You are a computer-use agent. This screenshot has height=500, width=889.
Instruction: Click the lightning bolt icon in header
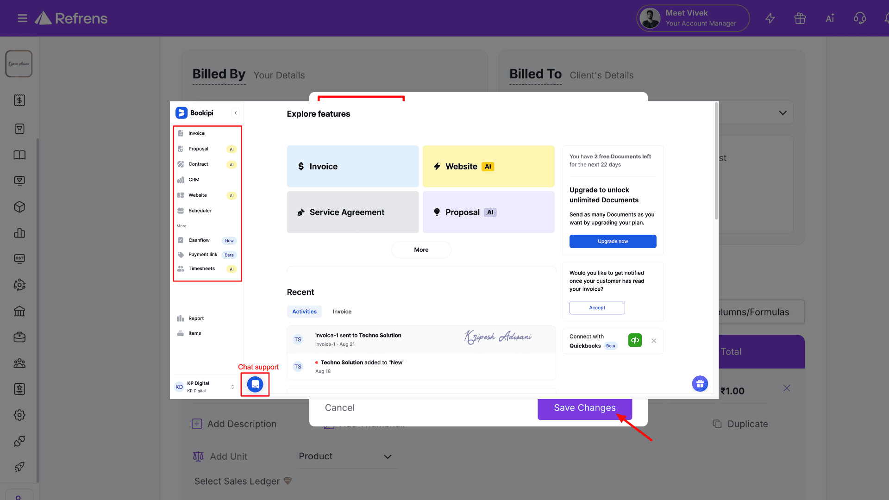pos(770,19)
